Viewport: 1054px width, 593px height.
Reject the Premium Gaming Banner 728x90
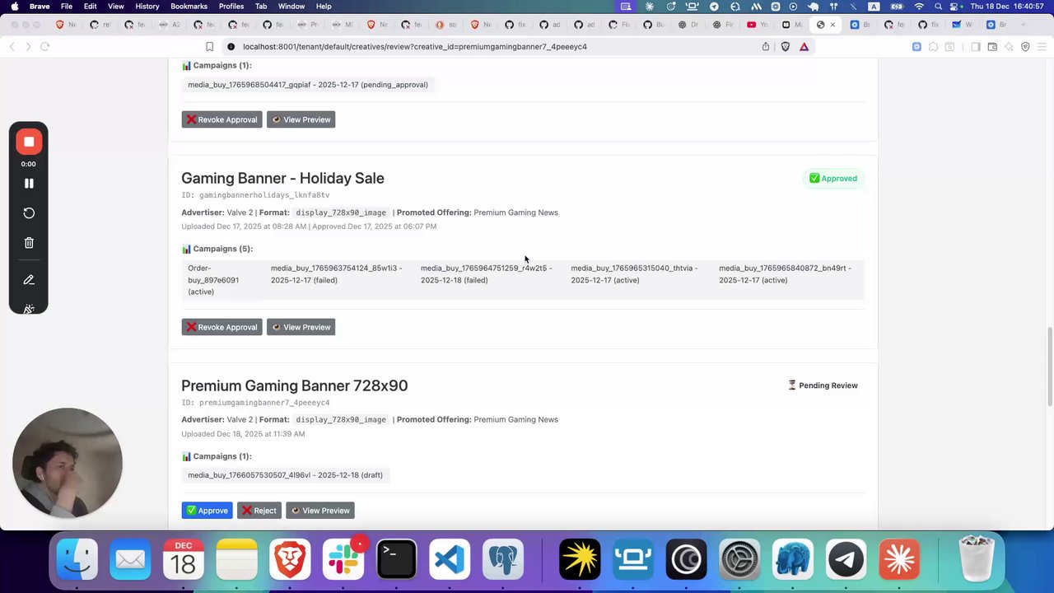point(259,511)
